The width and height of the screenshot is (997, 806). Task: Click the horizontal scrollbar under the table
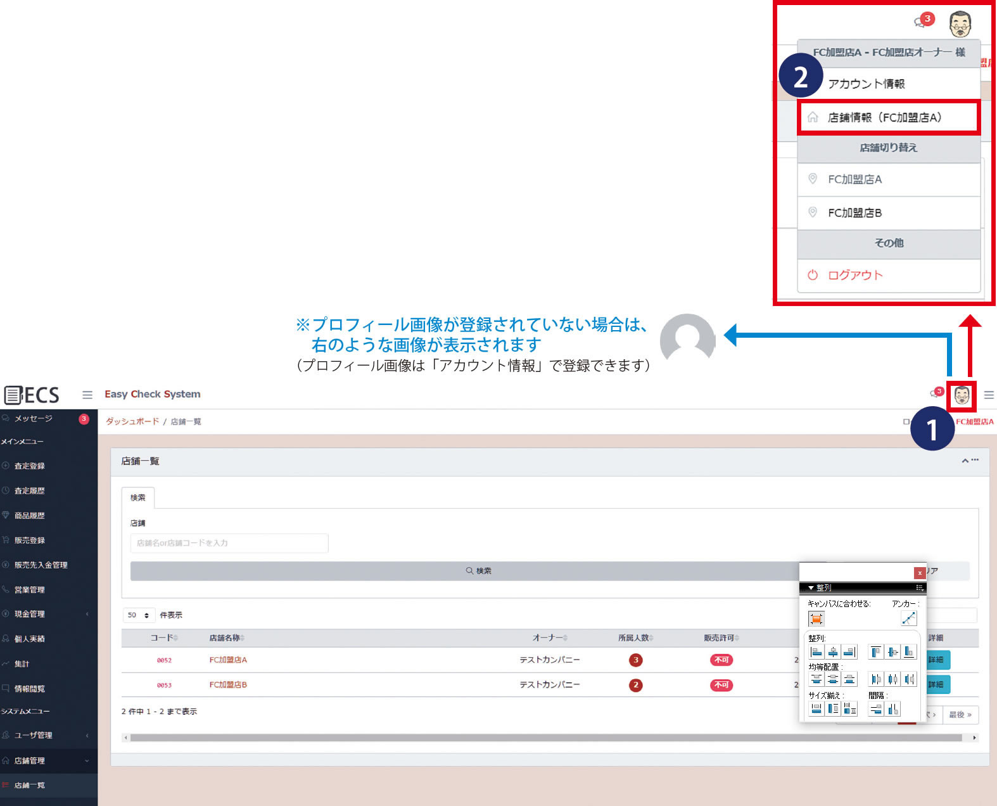[x=545, y=738]
